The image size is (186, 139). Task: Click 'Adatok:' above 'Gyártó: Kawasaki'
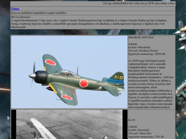click(x=133, y=127)
